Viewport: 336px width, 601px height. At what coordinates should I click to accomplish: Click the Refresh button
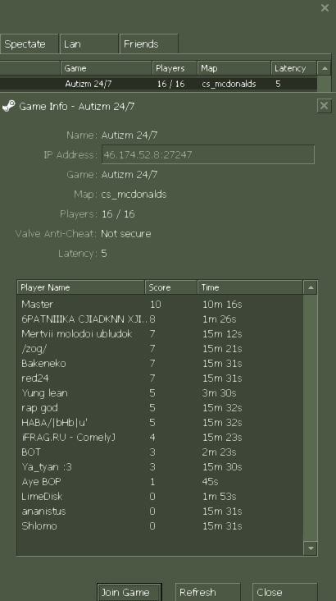coord(208,592)
